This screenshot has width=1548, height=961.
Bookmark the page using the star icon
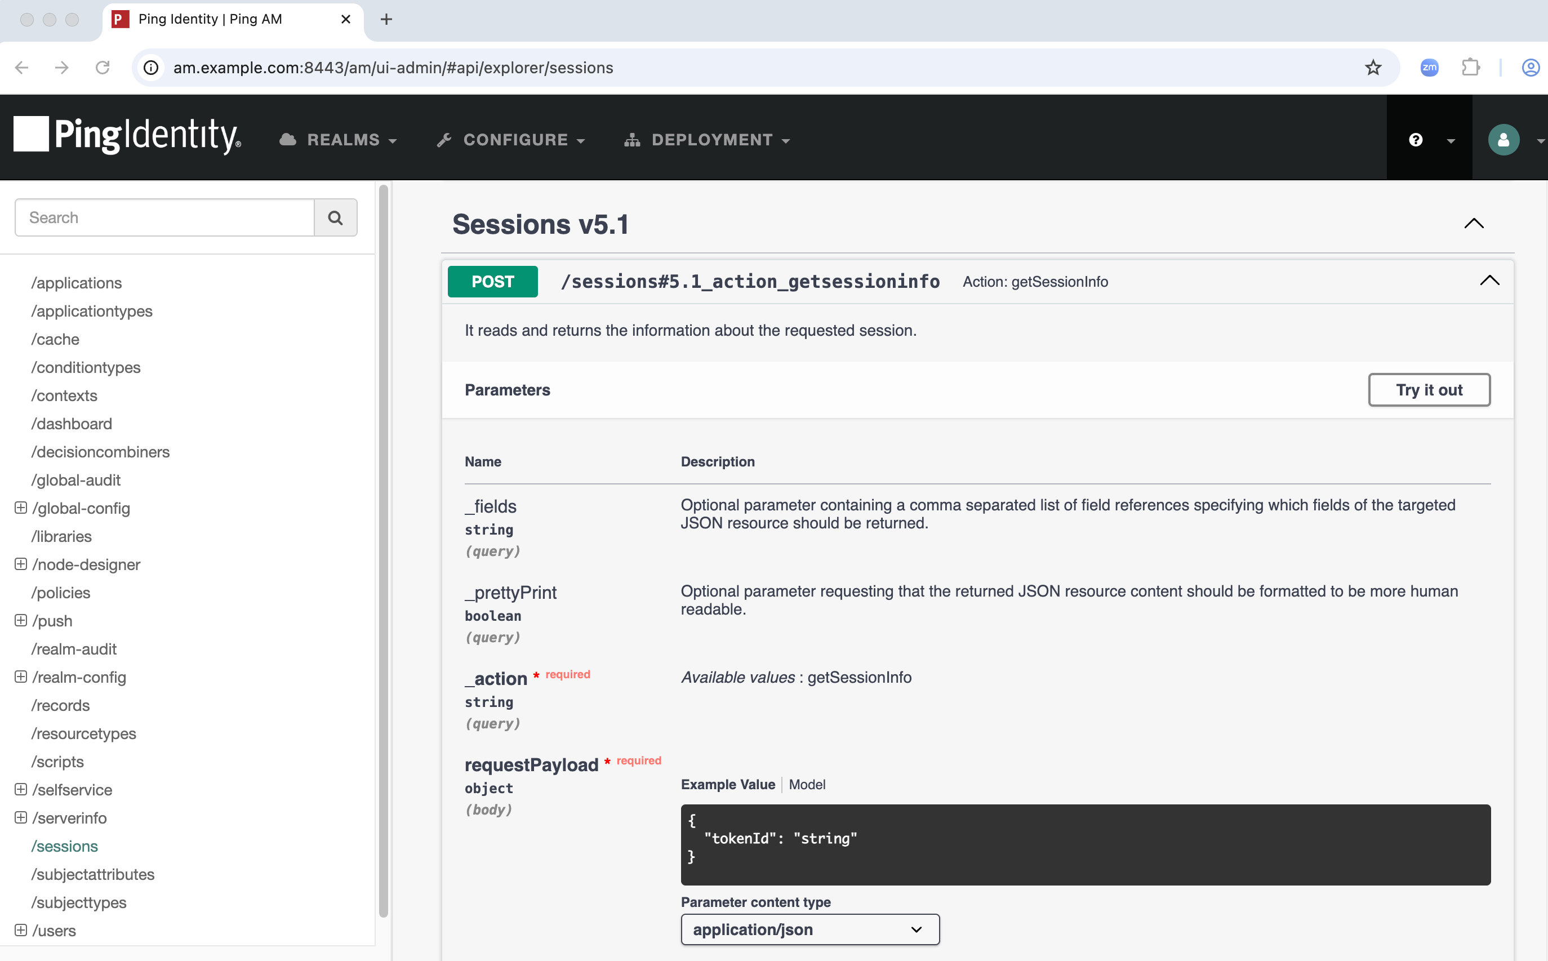(x=1373, y=68)
